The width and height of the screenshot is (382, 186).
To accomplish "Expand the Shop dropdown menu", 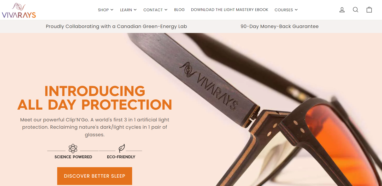I will [105, 10].
